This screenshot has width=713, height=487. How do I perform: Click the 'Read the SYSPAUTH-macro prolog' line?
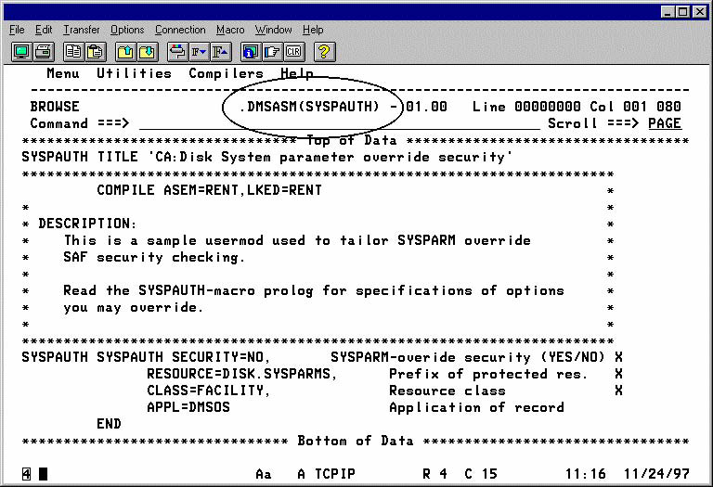pos(314,290)
